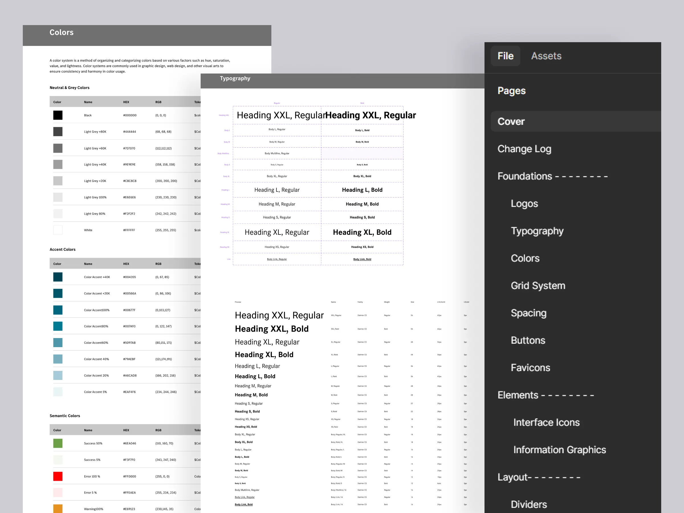Select the Typography page in sidebar

537,231
